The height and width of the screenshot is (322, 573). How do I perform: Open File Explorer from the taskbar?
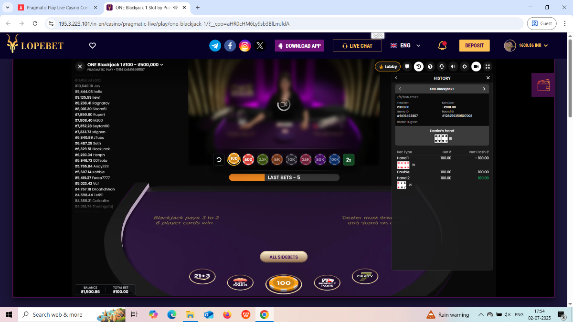(190, 315)
